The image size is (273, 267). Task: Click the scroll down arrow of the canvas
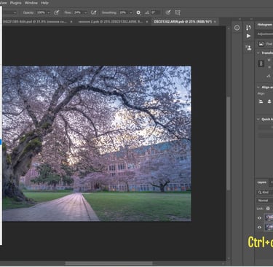pos(229,259)
